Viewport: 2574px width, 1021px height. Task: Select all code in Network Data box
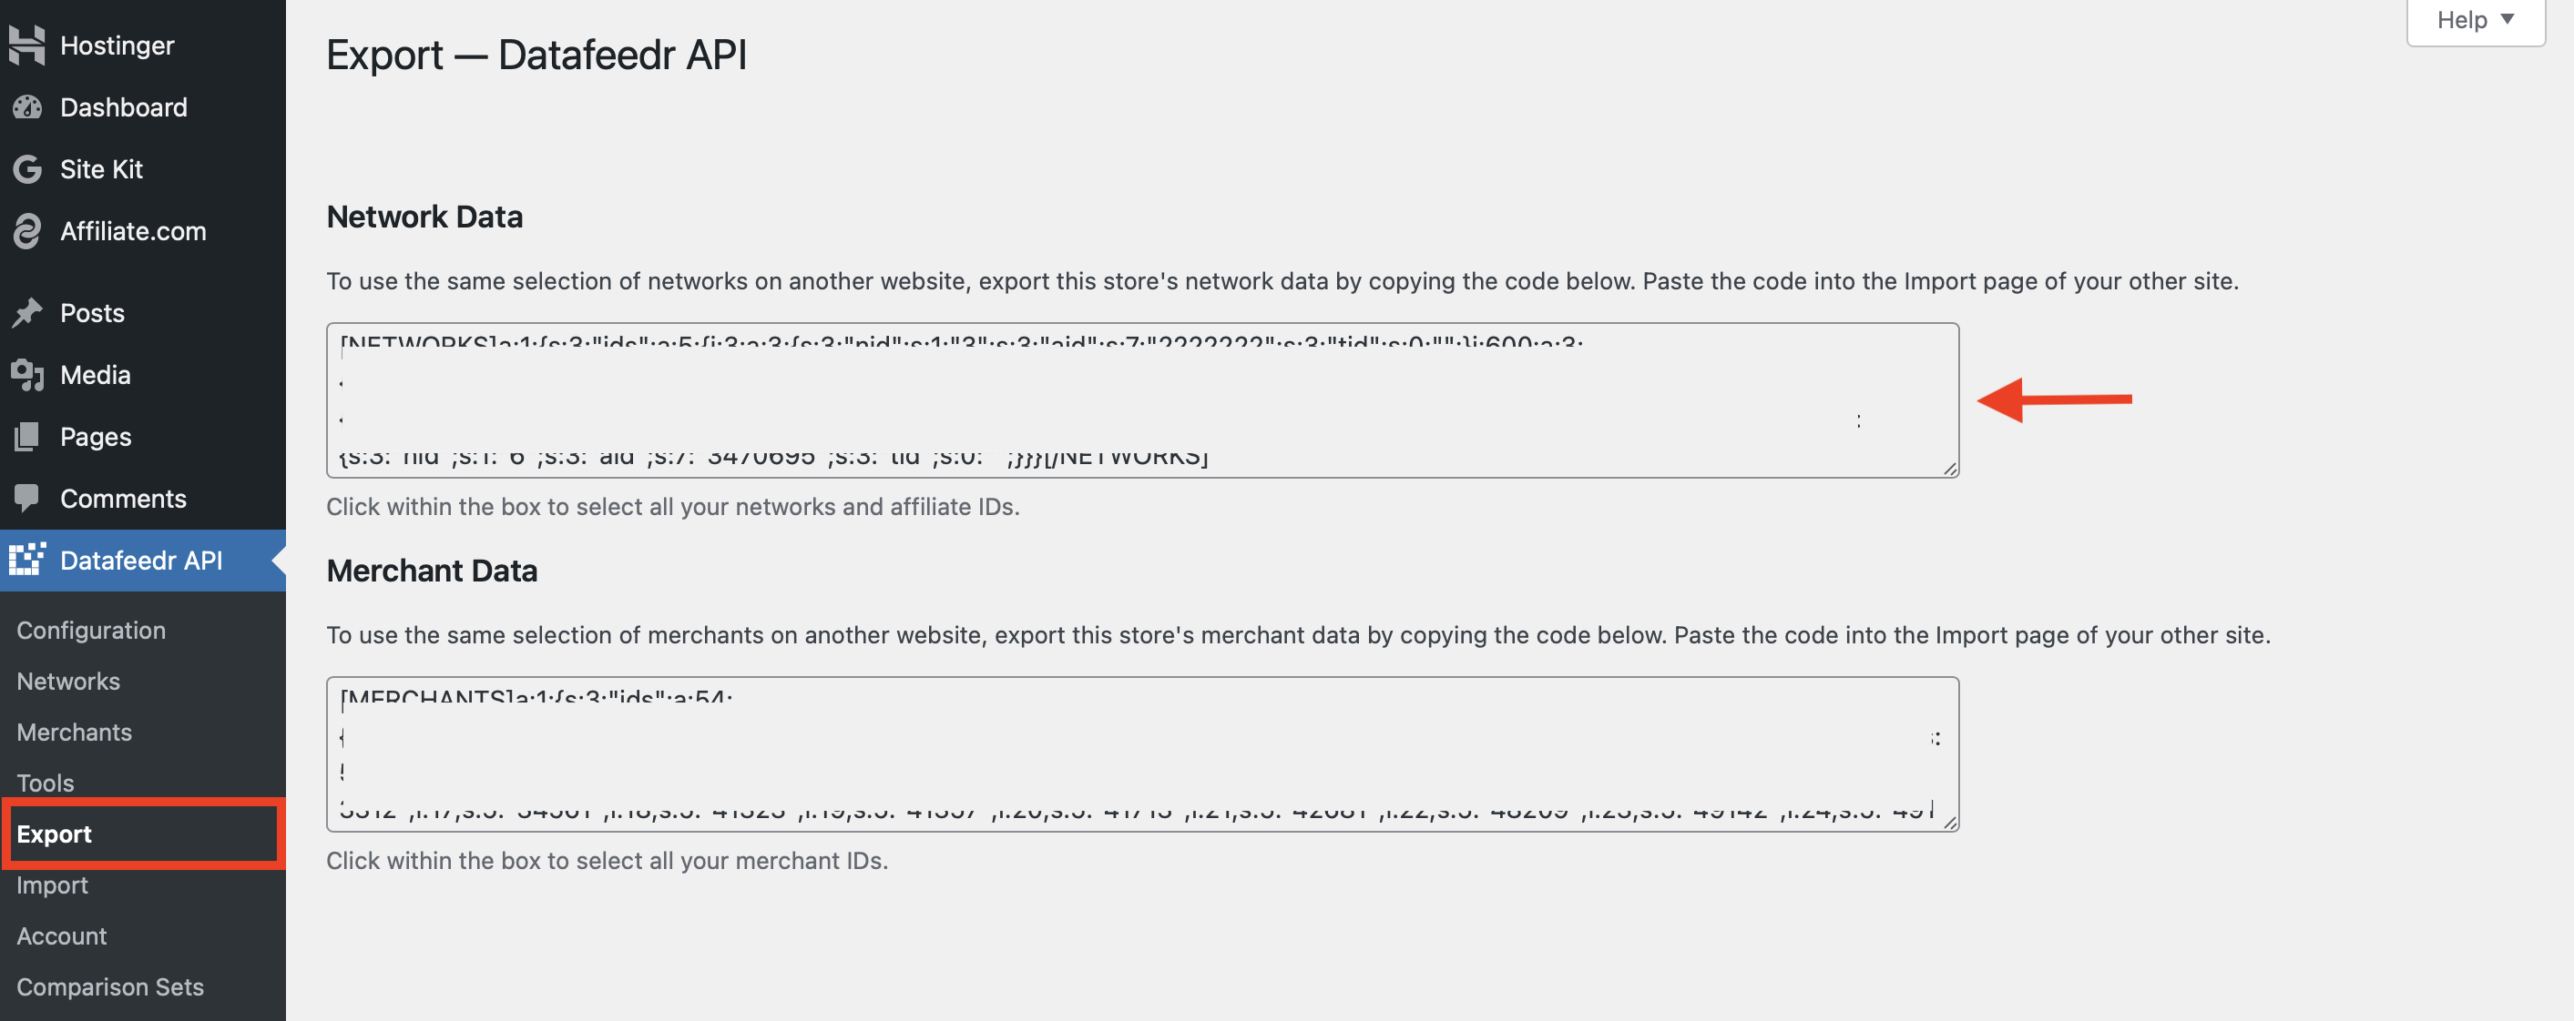(x=1142, y=400)
